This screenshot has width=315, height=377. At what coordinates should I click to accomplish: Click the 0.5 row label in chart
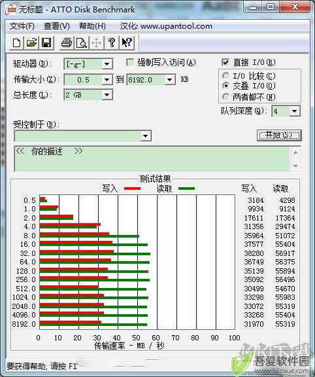pyautogui.click(x=29, y=200)
